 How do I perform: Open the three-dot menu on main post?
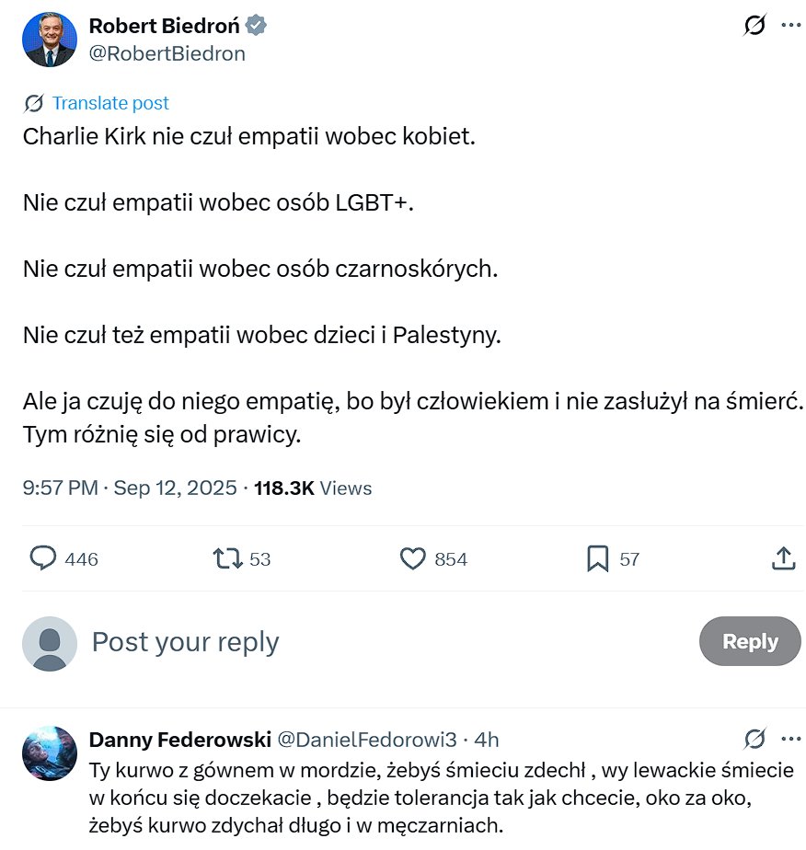(x=791, y=26)
